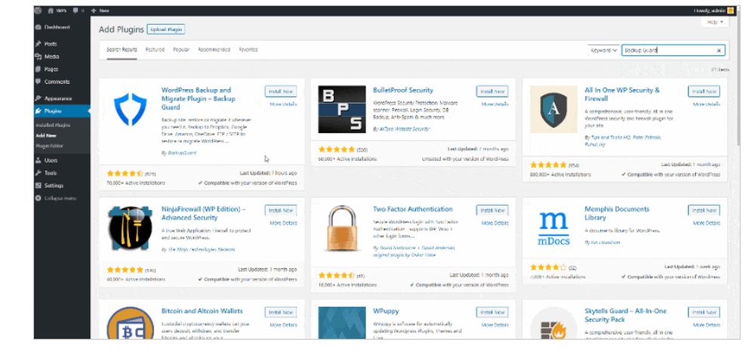This screenshot has height=352, width=755.
Task: Open the WPuppy plugin title link
Action: click(x=386, y=311)
